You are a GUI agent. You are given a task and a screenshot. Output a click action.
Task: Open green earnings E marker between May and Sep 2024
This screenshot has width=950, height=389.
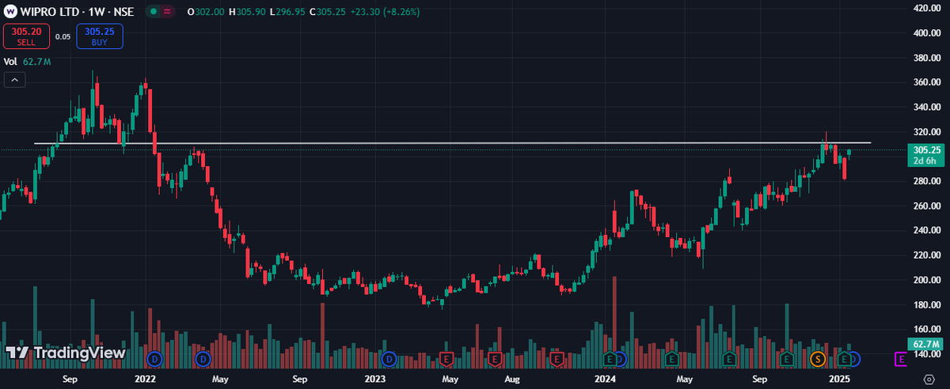[729, 359]
